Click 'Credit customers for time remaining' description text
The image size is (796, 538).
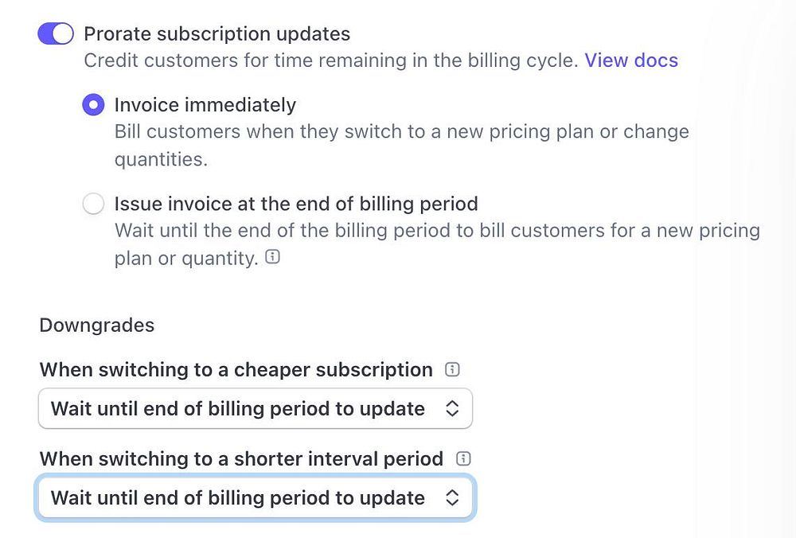(x=330, y=60)
